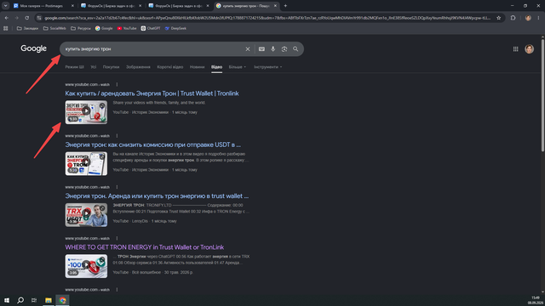The height and width of the screenshot is (306, 545).
Task: Expand the Більше filter dropdown
Action: tap(238, 67)
